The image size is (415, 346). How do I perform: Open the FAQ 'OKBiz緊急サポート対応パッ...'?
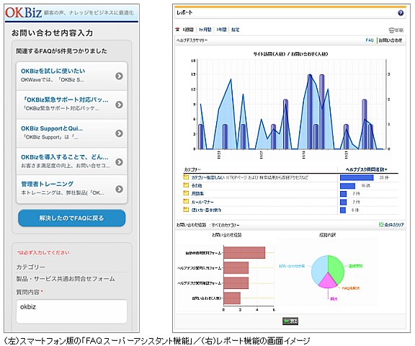coord(72,105)
